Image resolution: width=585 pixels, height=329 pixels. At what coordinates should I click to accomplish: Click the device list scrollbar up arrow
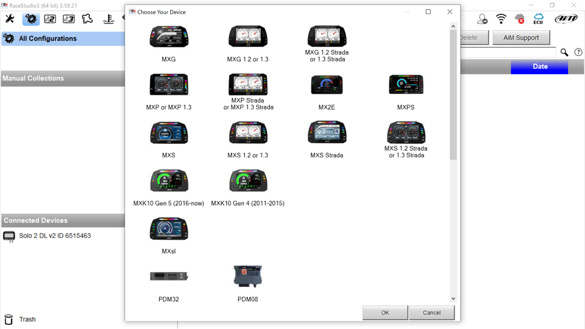click(x=453, y=26)
